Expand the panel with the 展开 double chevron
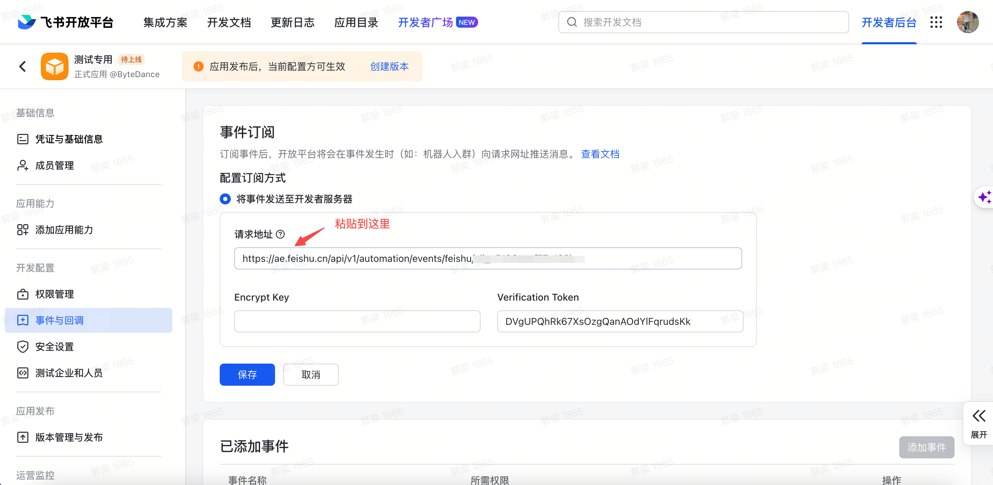 point(979,423)
